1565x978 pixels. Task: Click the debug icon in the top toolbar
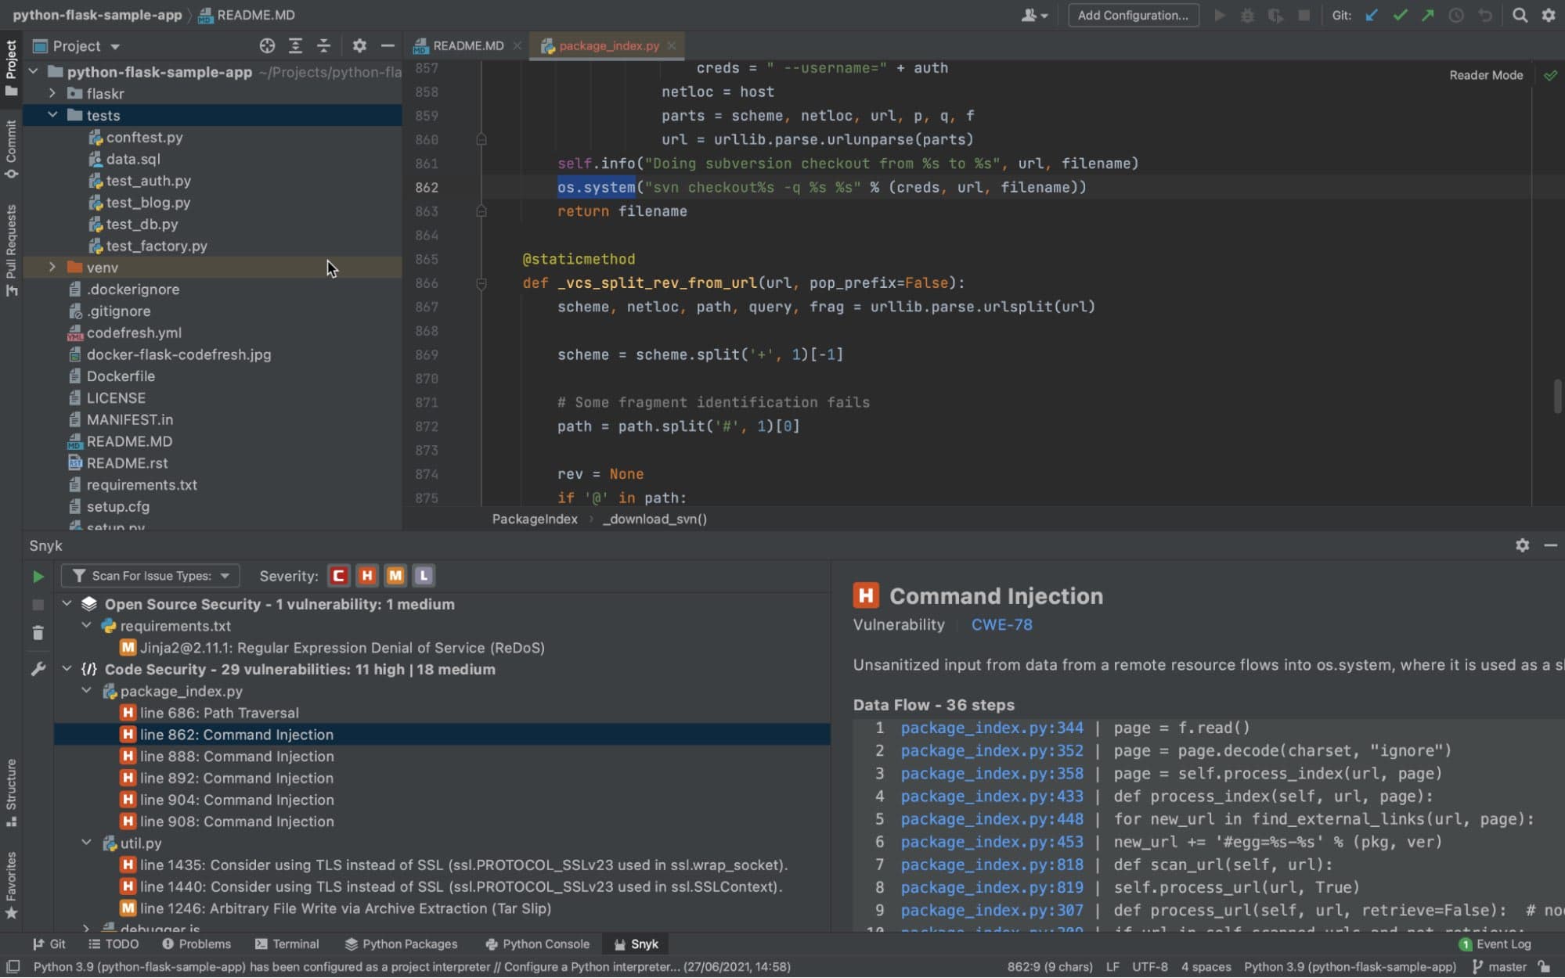1247,15
